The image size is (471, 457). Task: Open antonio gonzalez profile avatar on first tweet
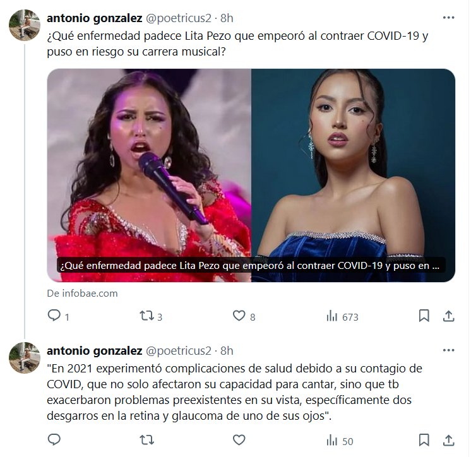[x=25, y=25]
